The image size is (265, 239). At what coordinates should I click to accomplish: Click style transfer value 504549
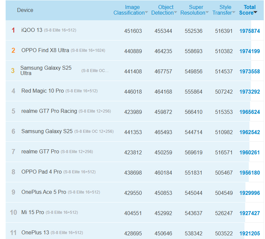[224, 193]
